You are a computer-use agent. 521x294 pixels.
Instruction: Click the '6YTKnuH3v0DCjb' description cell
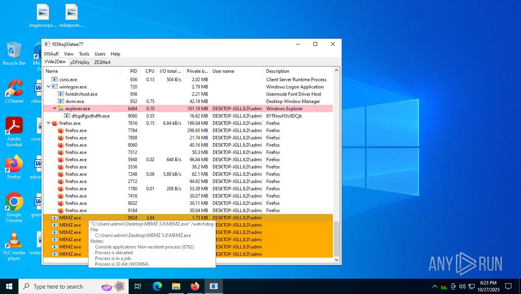[x=284, y=116]
